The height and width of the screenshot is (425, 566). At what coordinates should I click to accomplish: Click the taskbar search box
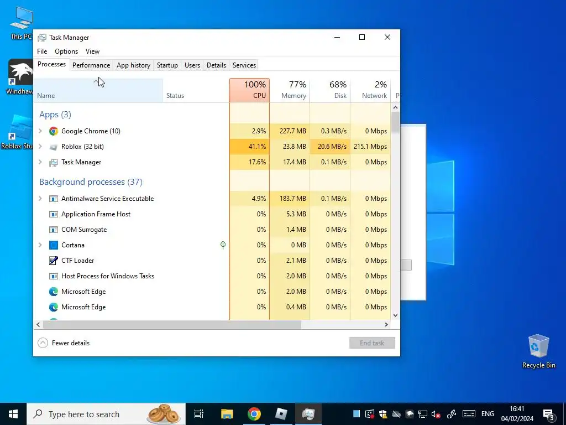[106, 414]
